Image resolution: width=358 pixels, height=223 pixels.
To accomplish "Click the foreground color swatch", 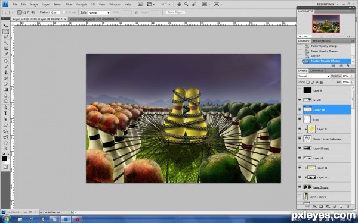I will 4,158.
